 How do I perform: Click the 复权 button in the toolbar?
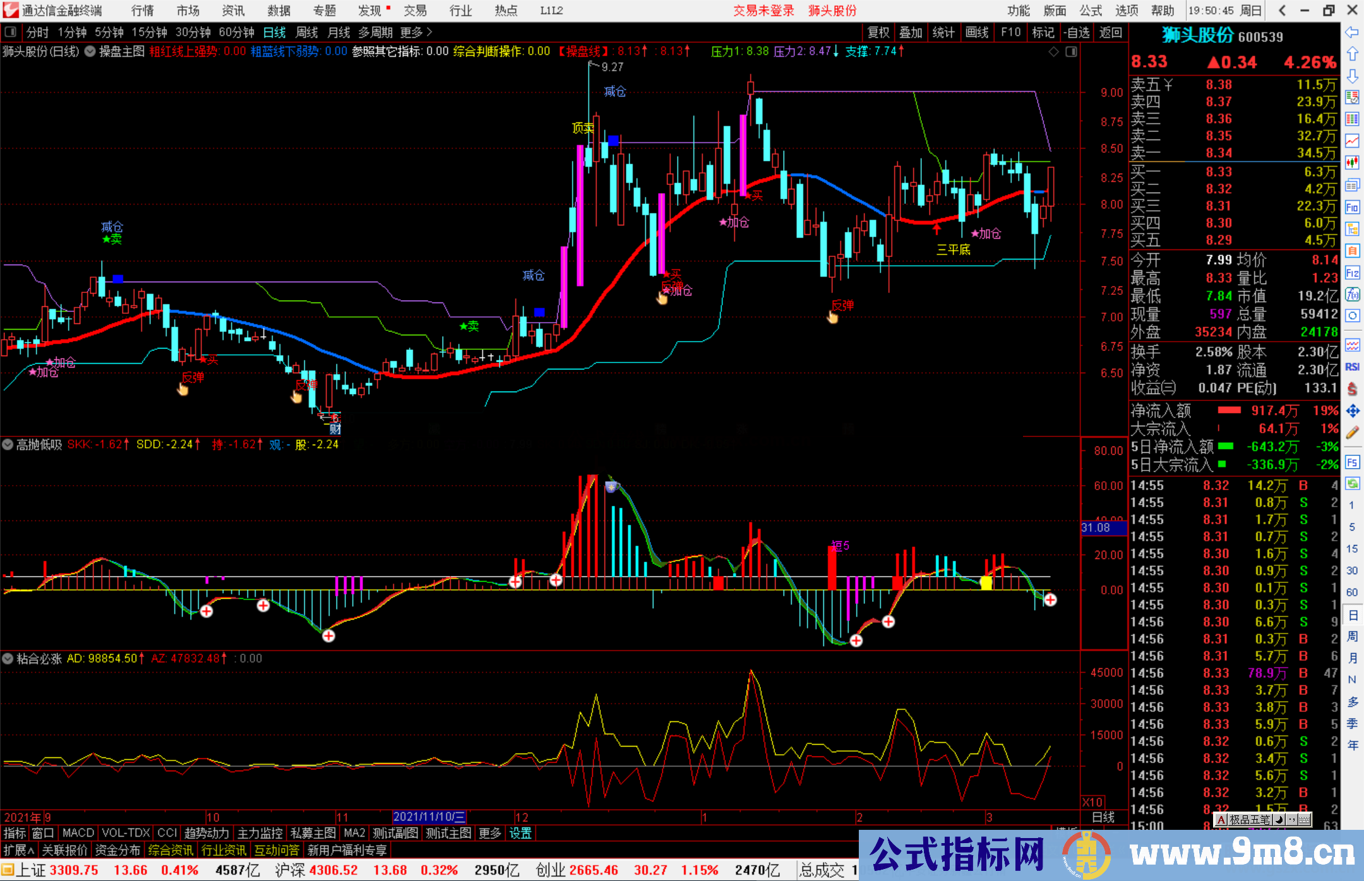point(878,32)
